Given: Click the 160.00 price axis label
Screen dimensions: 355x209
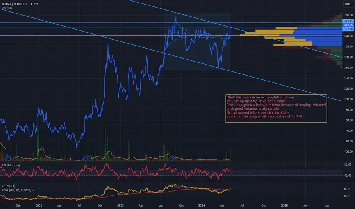Looking at the screenshot, I should tap(349, 120).
